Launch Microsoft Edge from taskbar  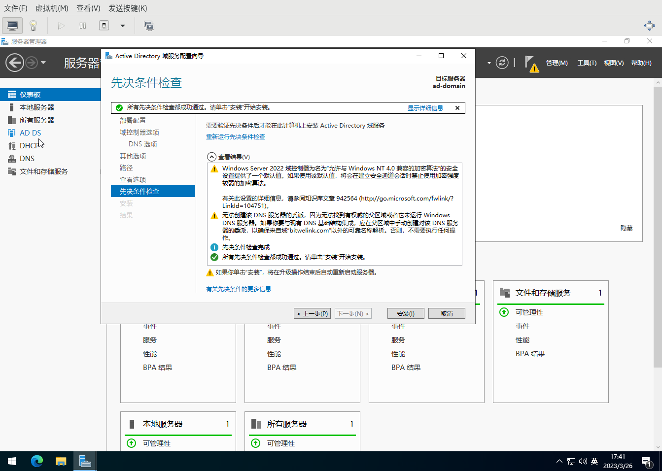point(37,461)
